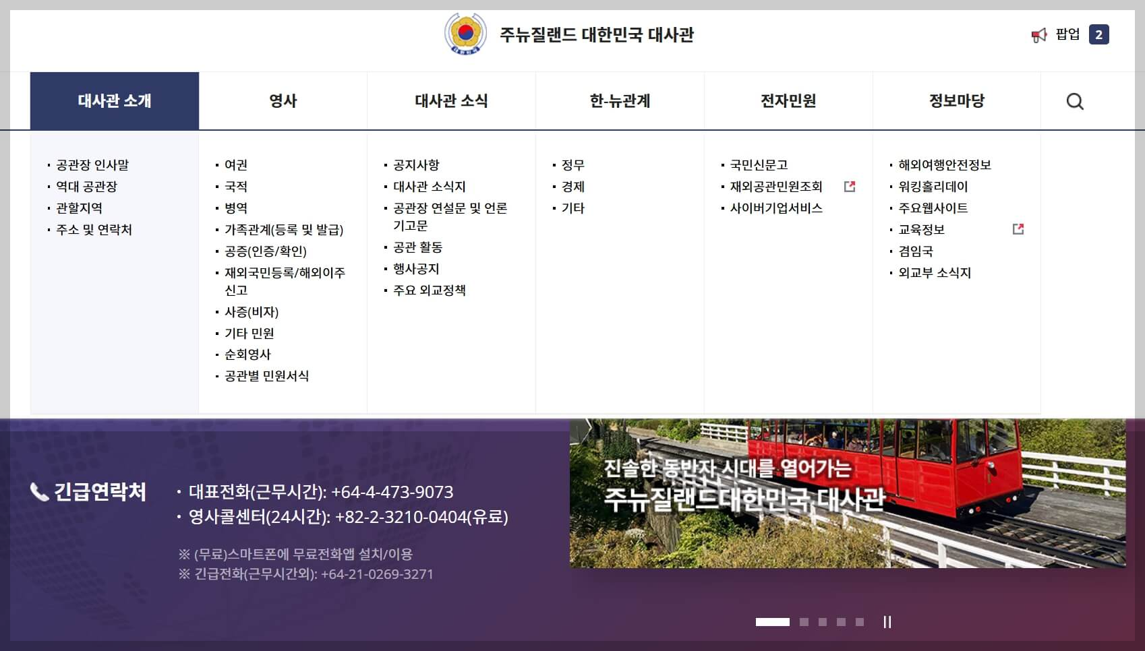This screenshot has height=651, width=1145.
Task: Click the 주뉴질랜드 대한민국 대사관 site title
Action: click(x=597, y=34)
